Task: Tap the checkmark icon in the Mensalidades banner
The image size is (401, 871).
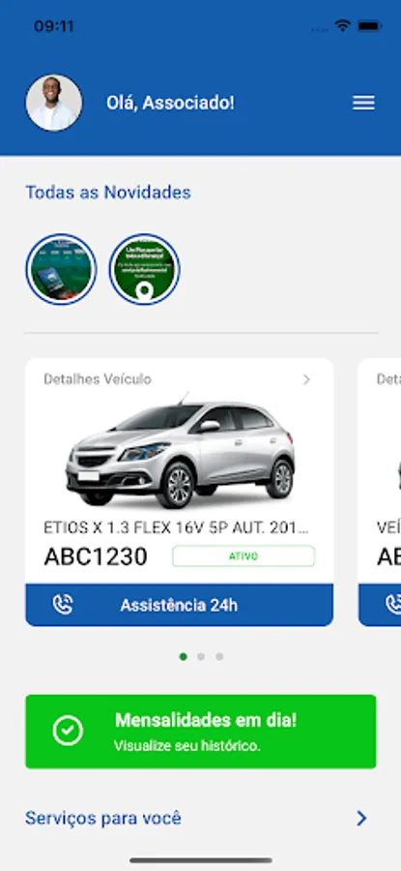Action: pos(68,731)
